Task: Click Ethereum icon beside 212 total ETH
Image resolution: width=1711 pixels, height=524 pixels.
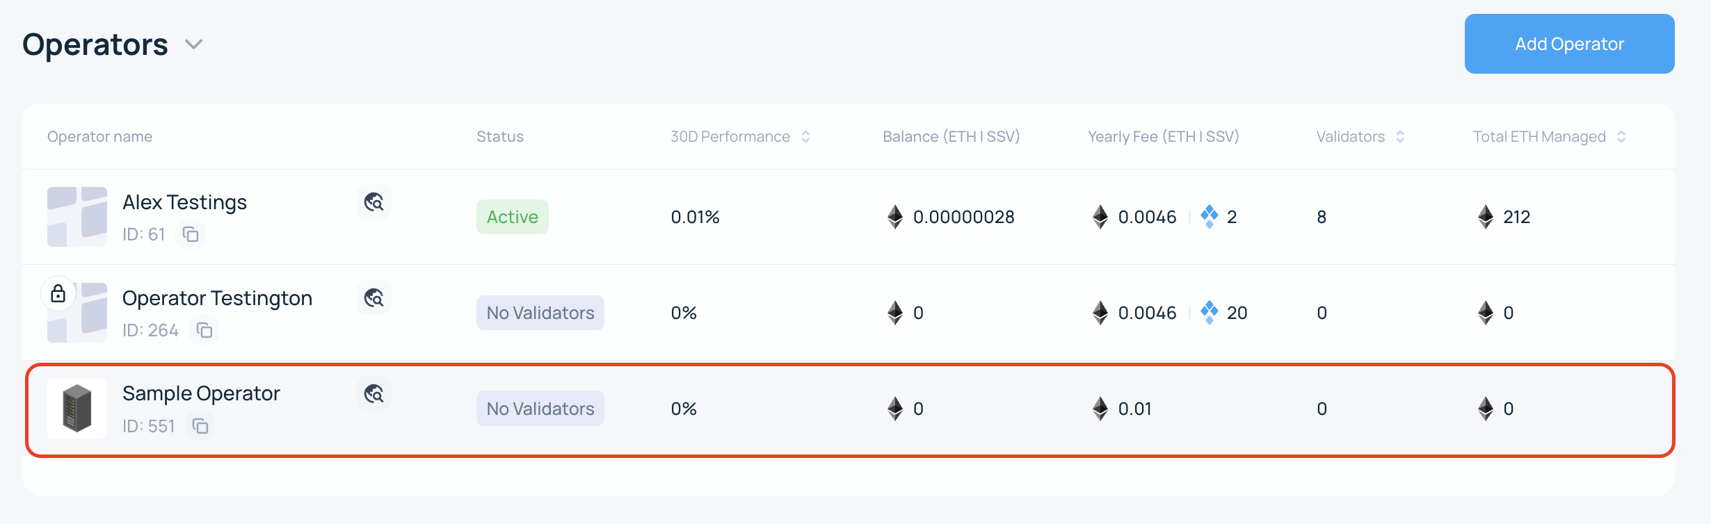Action: point(1486,217)
